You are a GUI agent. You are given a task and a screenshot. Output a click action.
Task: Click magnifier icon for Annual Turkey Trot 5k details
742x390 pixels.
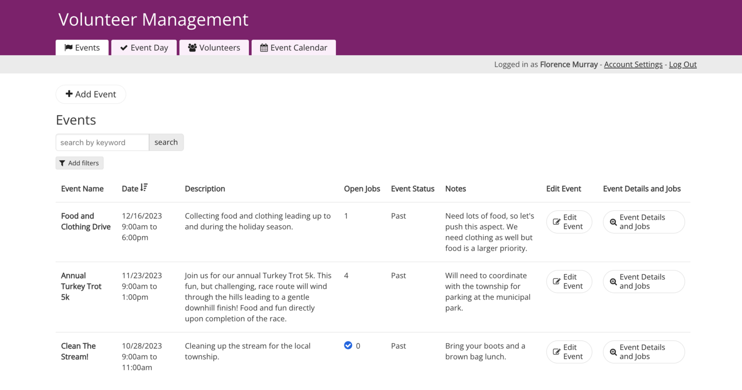[613, 282]
